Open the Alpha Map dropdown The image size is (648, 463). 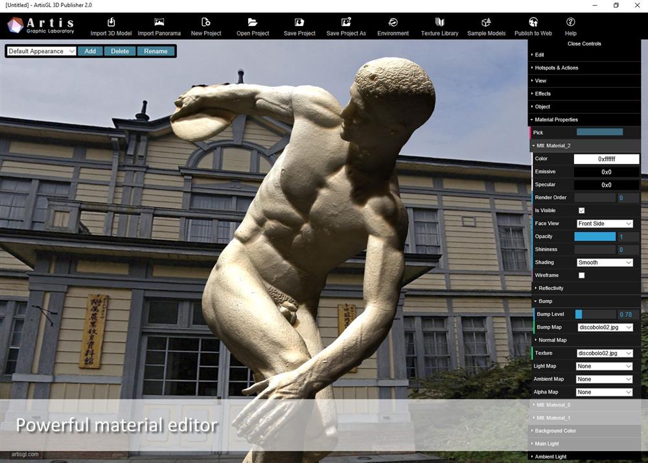(x=604, y=392)
